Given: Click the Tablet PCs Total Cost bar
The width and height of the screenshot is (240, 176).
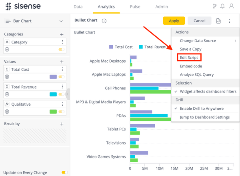Looking at the screenshot, I should [142, 126].
